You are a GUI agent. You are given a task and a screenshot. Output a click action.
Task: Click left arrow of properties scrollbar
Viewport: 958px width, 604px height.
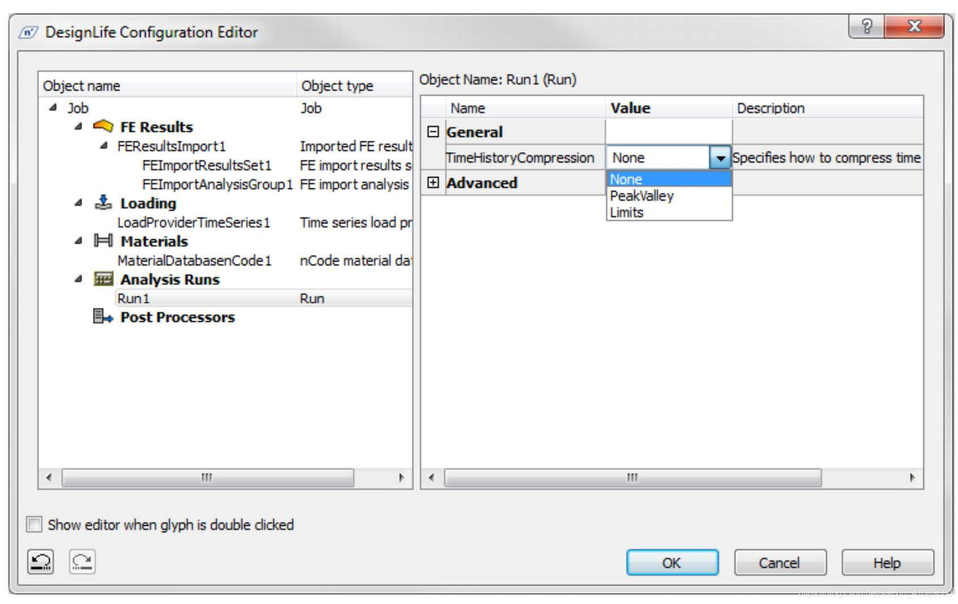(431, 478)
